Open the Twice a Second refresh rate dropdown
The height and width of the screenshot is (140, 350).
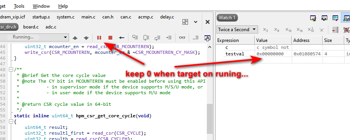tap(237, 30)
